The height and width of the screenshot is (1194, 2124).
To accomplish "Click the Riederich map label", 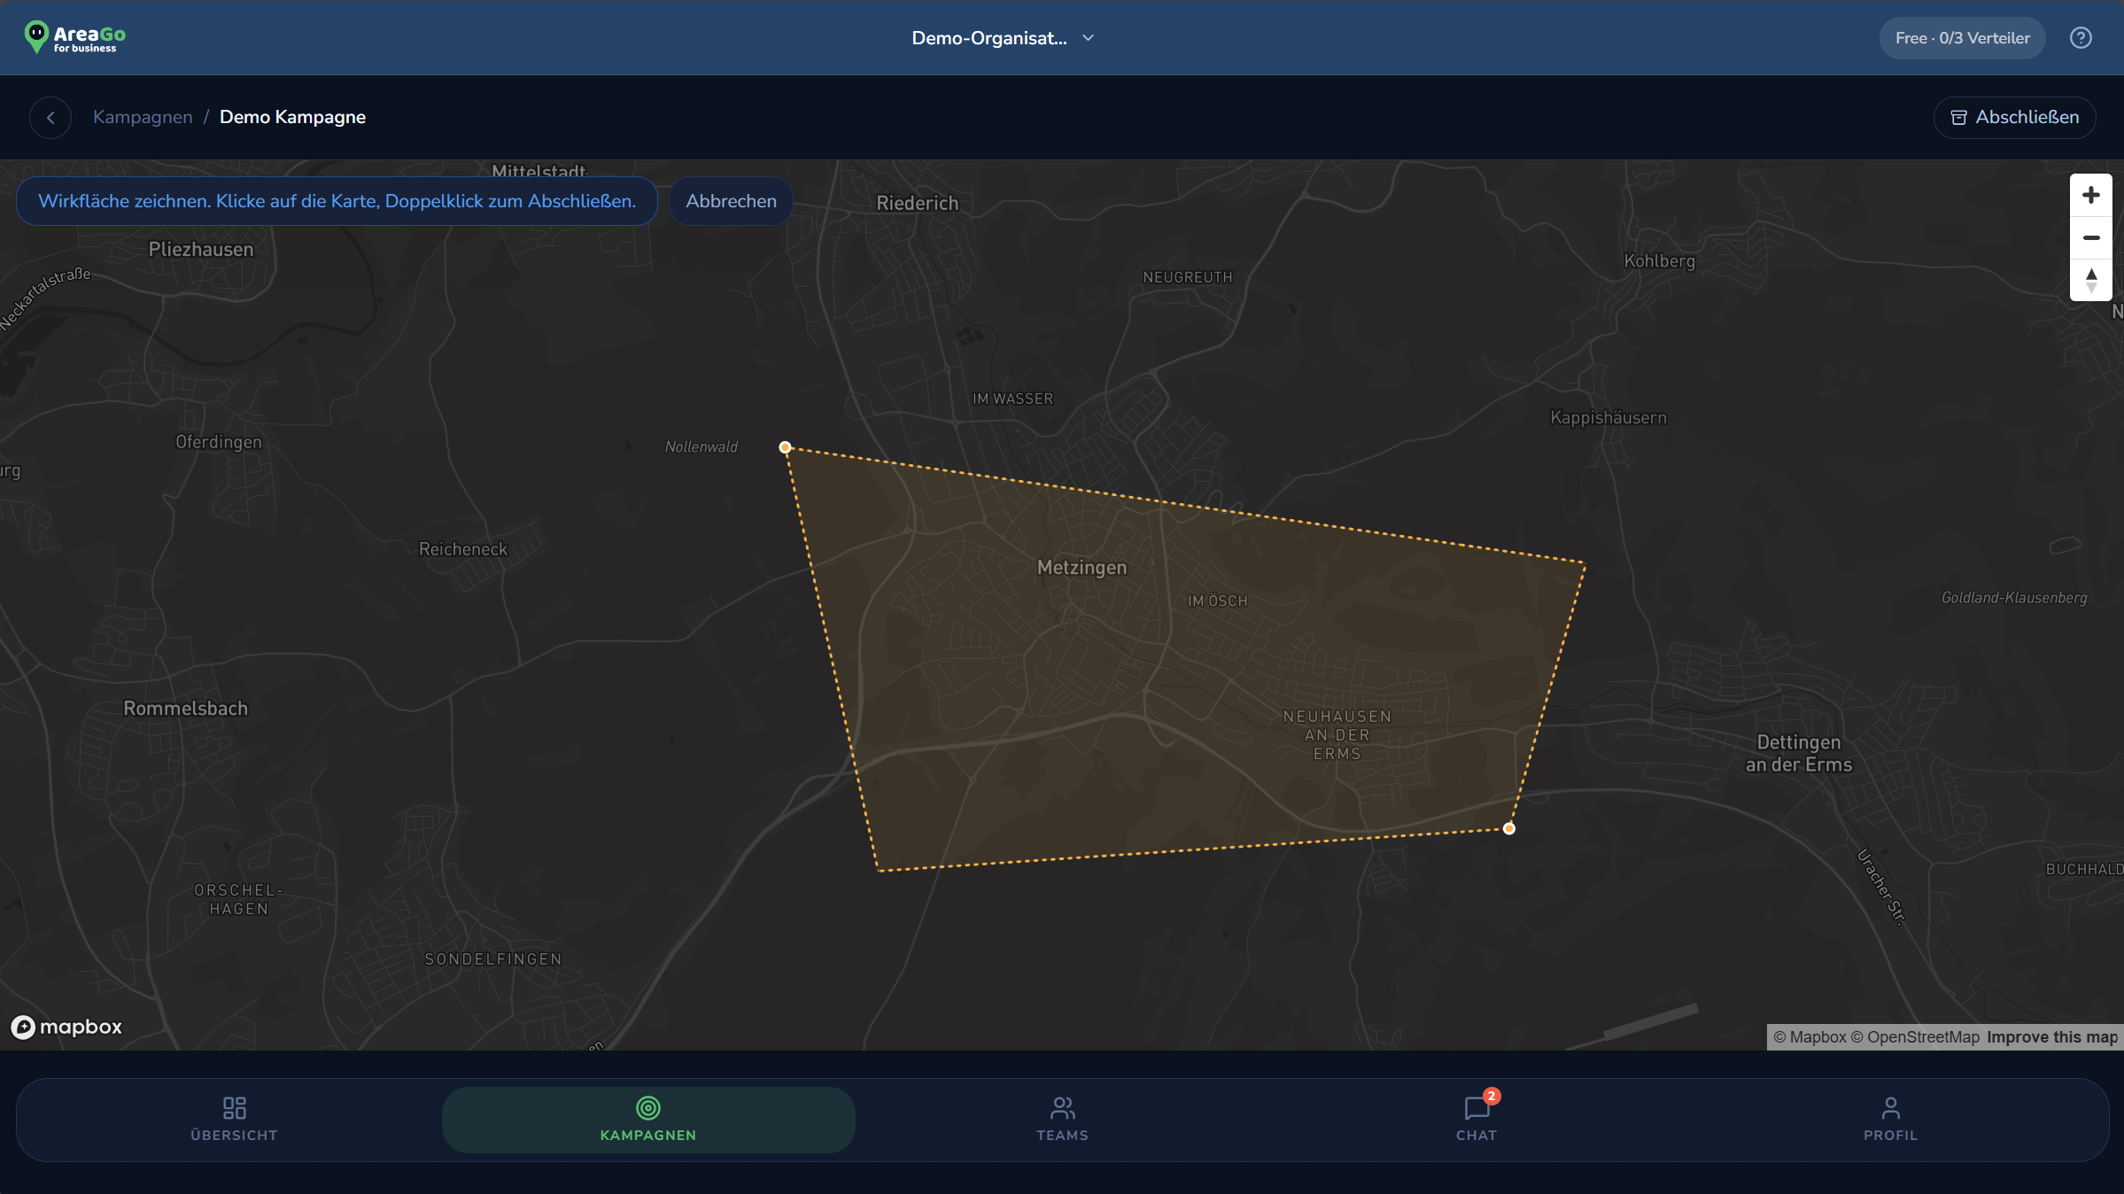I will [918, 203].
